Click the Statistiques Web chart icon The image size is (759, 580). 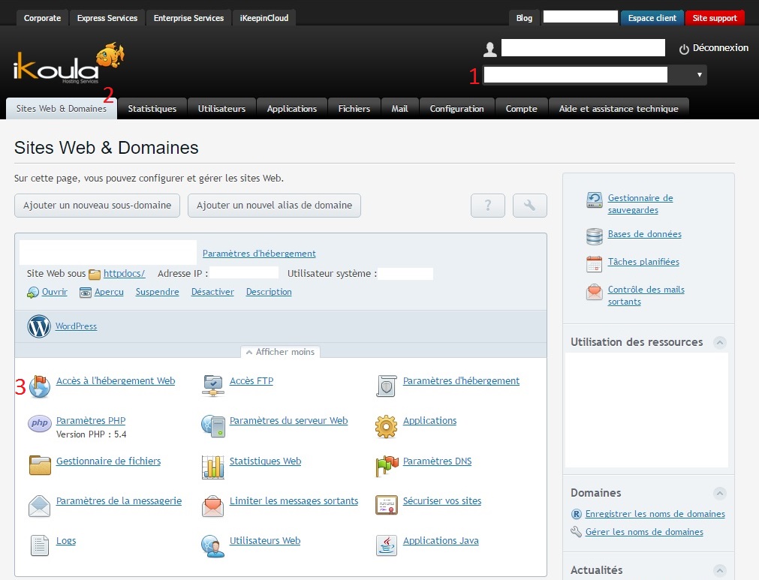(213, 467)
